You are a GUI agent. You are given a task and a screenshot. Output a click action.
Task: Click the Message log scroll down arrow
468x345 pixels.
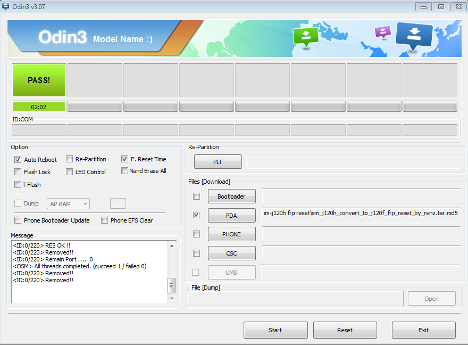[x=172, y=298]
